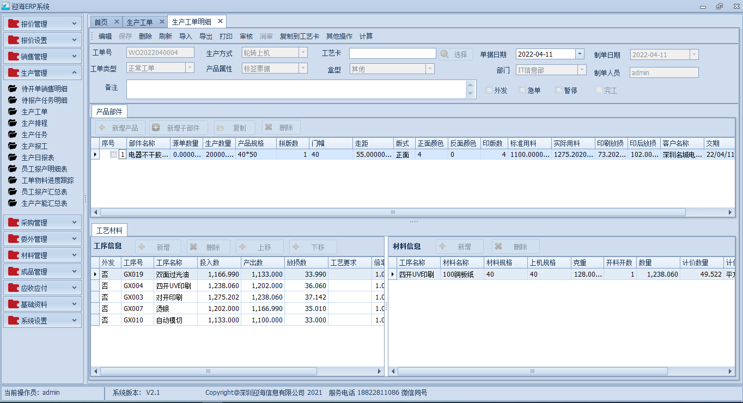Click 编辑 in the toolbar
Screen dimensions: 743x403
coord(105,36)
